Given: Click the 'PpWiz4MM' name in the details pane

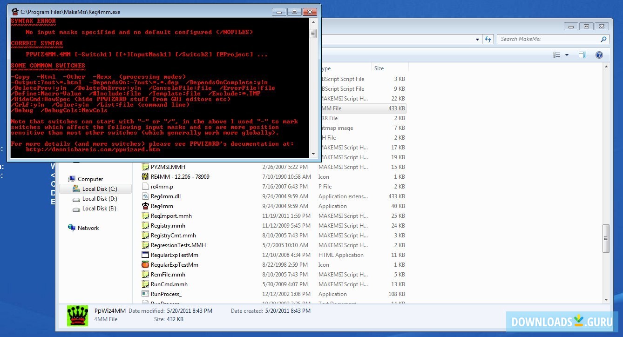Looking at the screenshot, I should [x=110, y=311].
